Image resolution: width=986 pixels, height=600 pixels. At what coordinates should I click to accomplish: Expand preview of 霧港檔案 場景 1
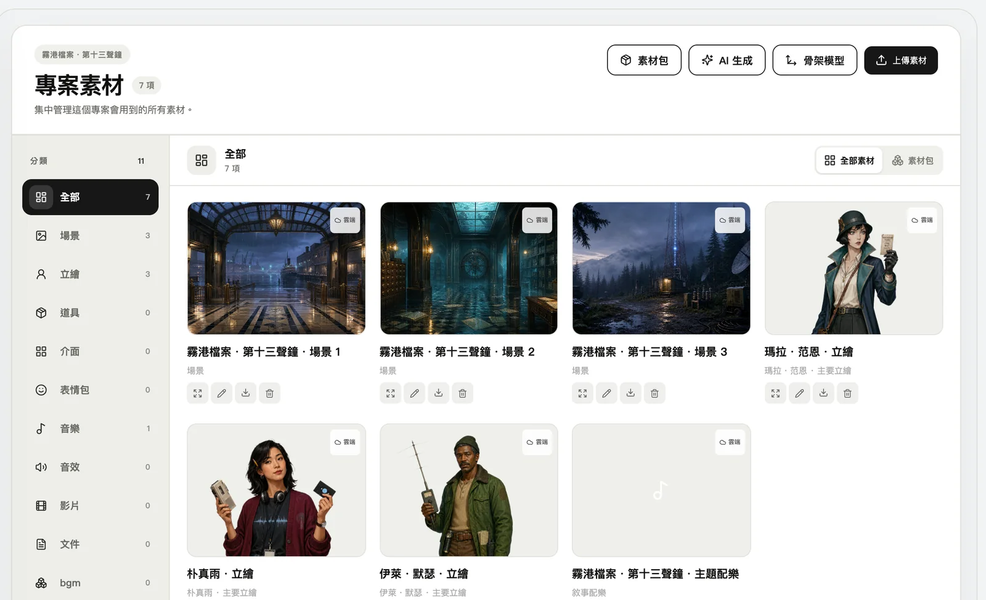click(x=198, y=393)
